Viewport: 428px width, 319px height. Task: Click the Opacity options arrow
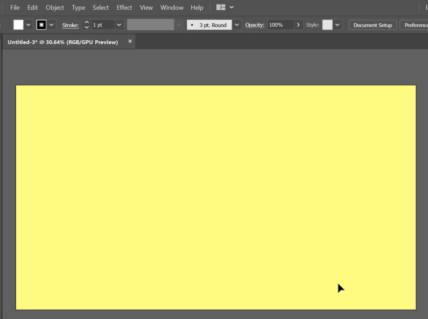point(298,25)
